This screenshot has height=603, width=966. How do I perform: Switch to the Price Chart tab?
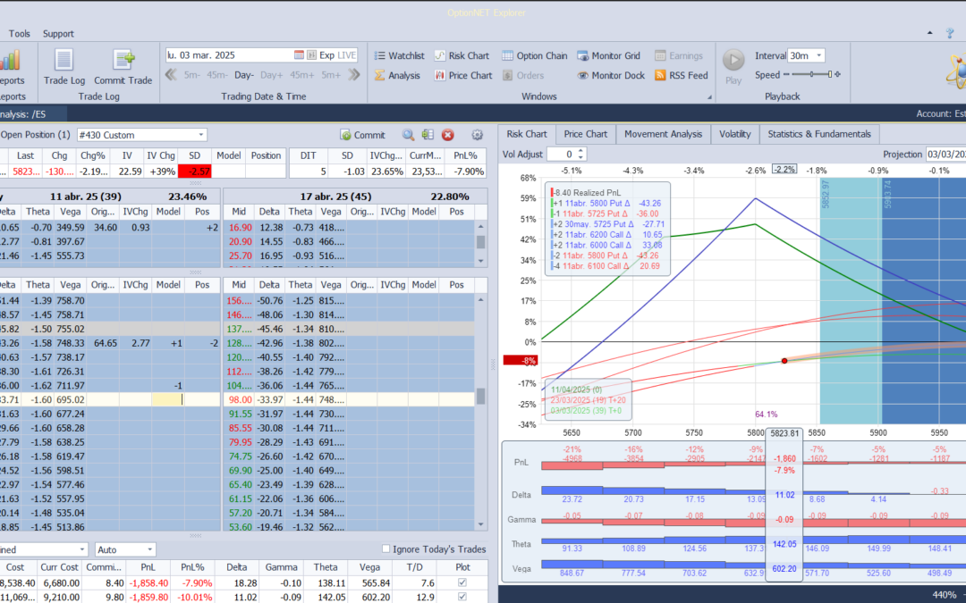585,134
